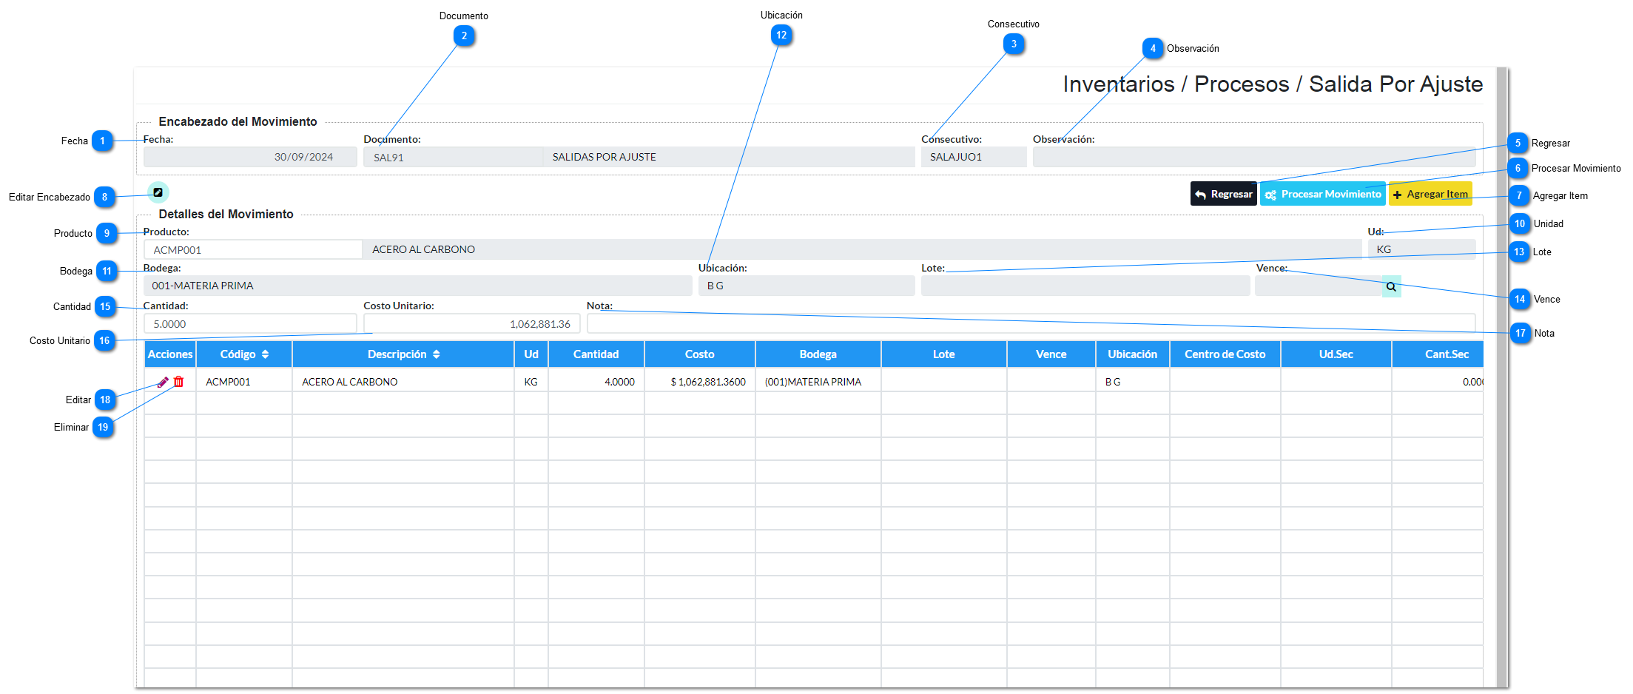Click the KG cell in the table row
Screen dimensions: 1633x694
point(531,382)
